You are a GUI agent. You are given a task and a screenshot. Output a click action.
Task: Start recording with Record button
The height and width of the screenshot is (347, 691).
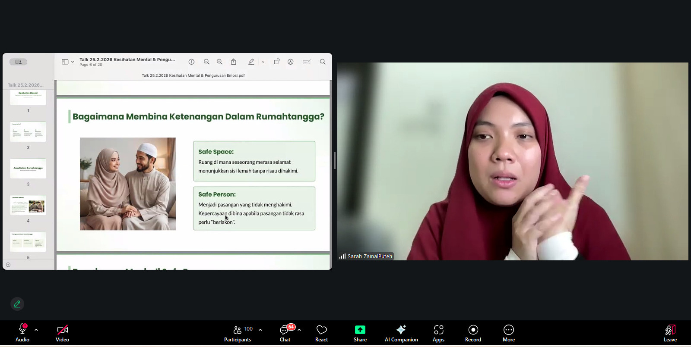click(x=473, y=333)
